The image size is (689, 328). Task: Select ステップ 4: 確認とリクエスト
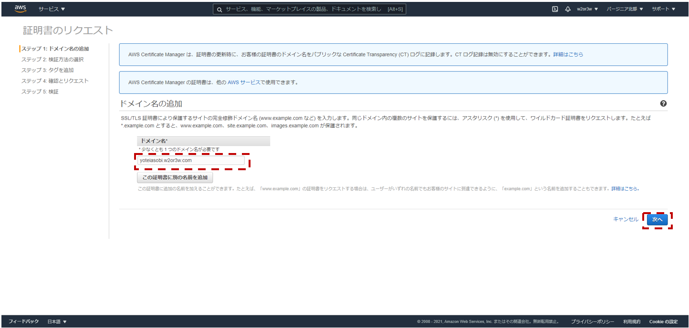click(55, 81)
